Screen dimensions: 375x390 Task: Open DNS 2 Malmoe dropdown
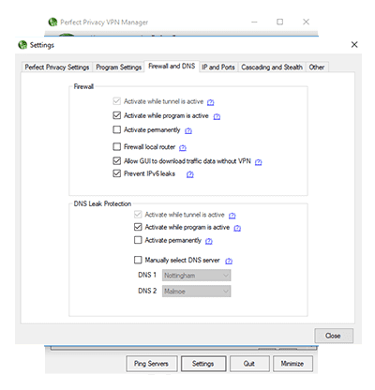pos(196,292)
